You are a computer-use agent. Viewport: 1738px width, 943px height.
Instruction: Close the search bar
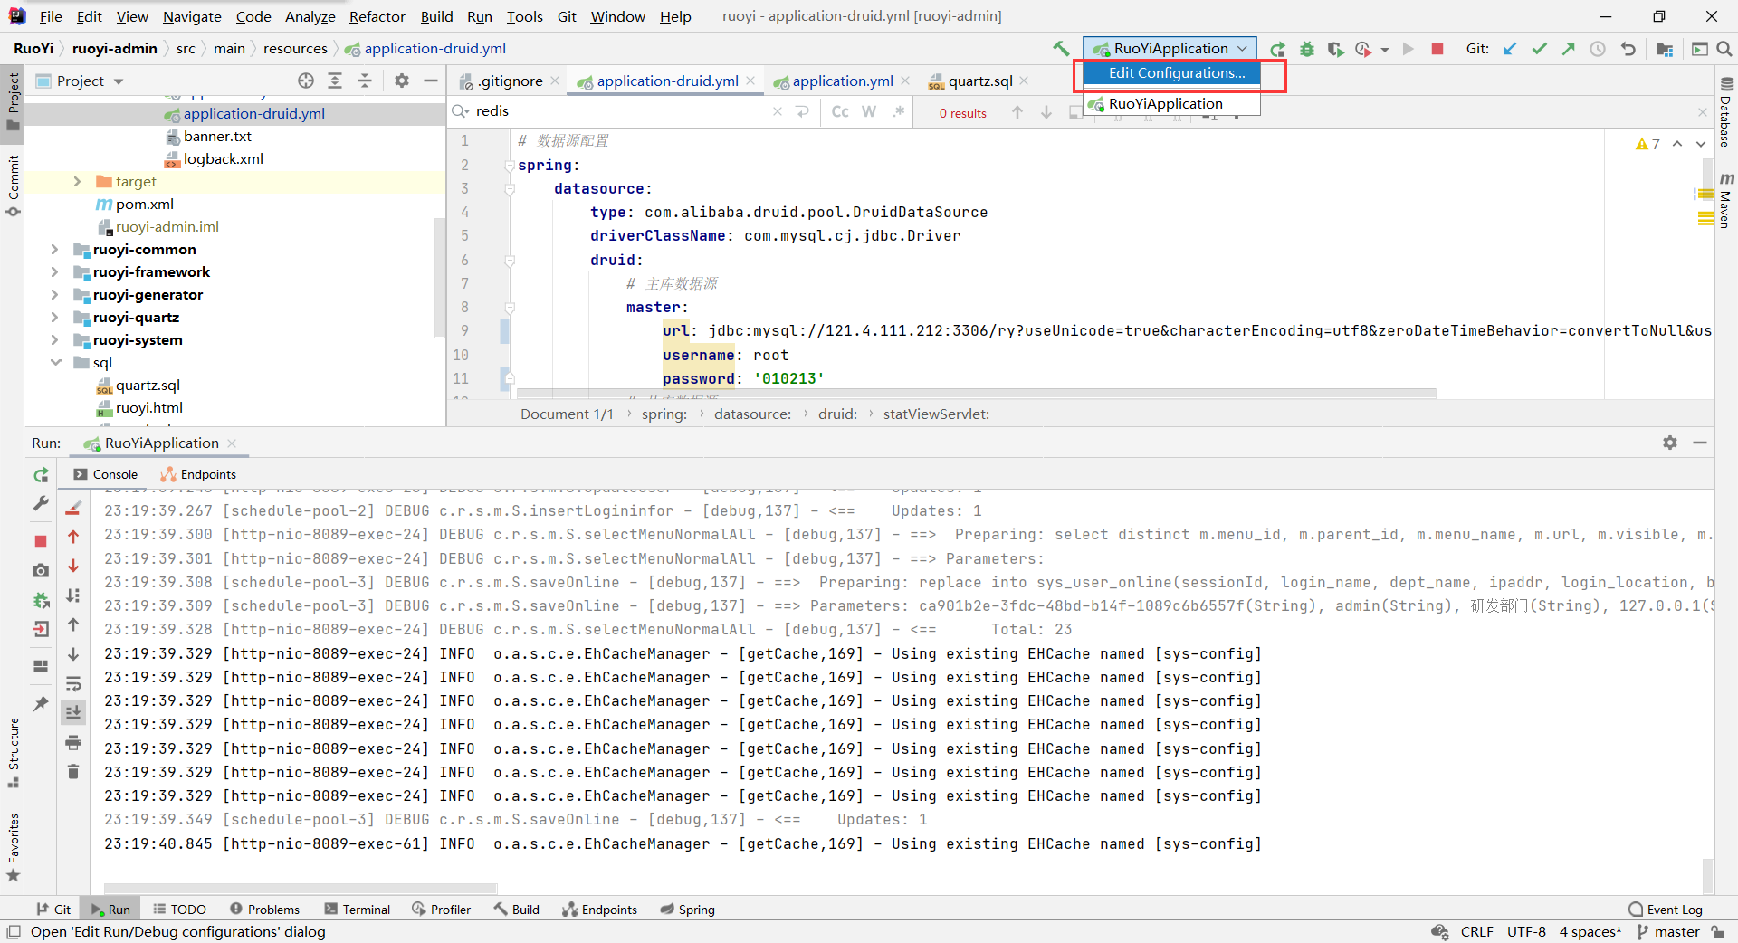[1702, 112]
